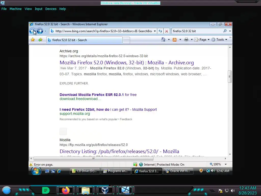This screenshot has height=196, width=261.
Task: Click the IE Forward arrow button
Action: pyautogui.click(x=40, y=31)
